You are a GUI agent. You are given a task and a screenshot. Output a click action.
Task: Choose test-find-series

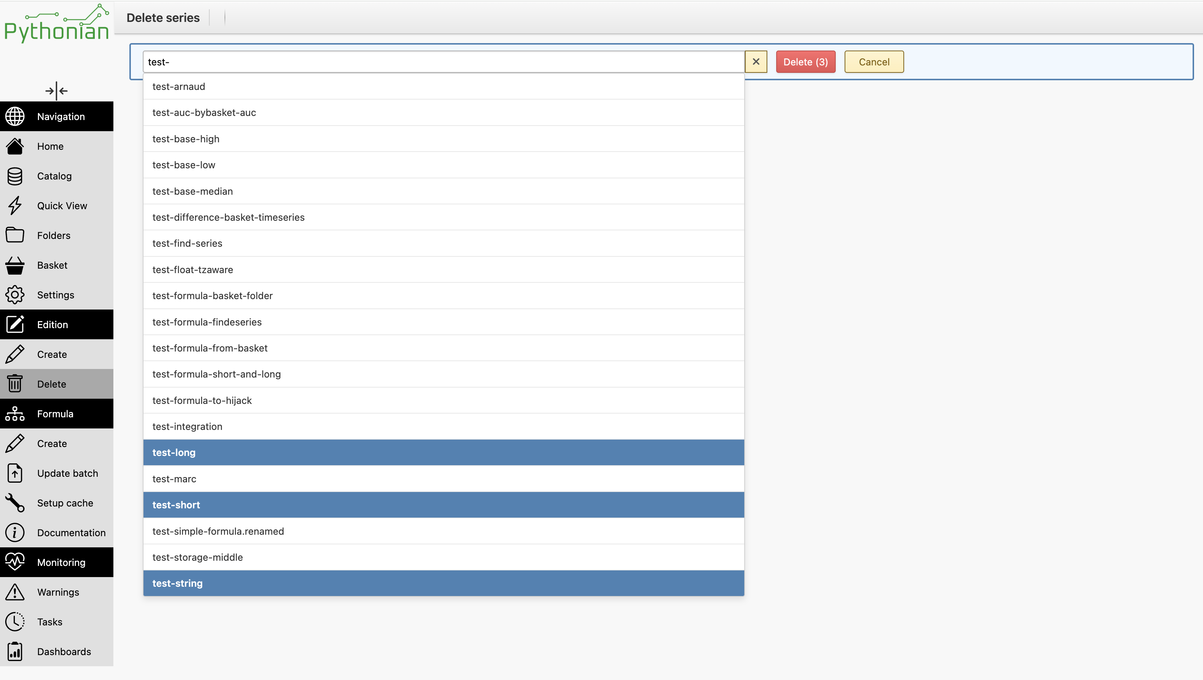pyautogui.click(x=444, y=243)
